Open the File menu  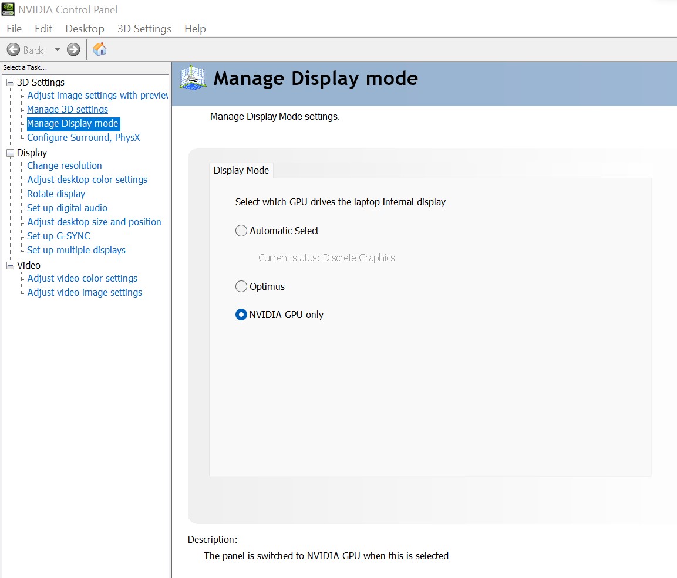tap(14, 29)
